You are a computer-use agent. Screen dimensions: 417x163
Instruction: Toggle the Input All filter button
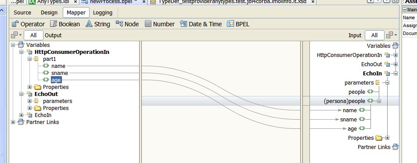coord(374,35)
